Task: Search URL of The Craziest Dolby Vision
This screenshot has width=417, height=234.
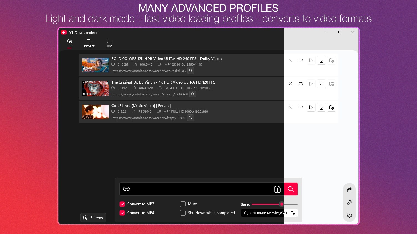Action: pyautogui.click(x=193, y=94)
